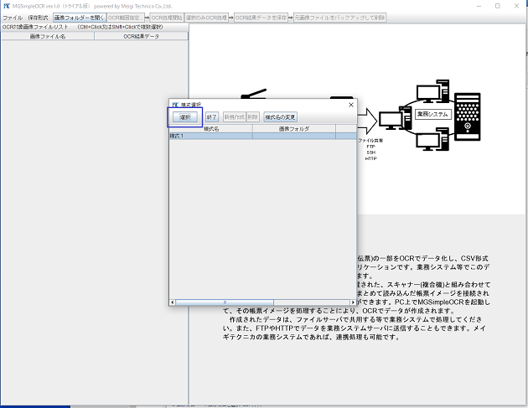
Task: Click the MGSimpleOCR app icon in title bar
Action: coord(7,6)
